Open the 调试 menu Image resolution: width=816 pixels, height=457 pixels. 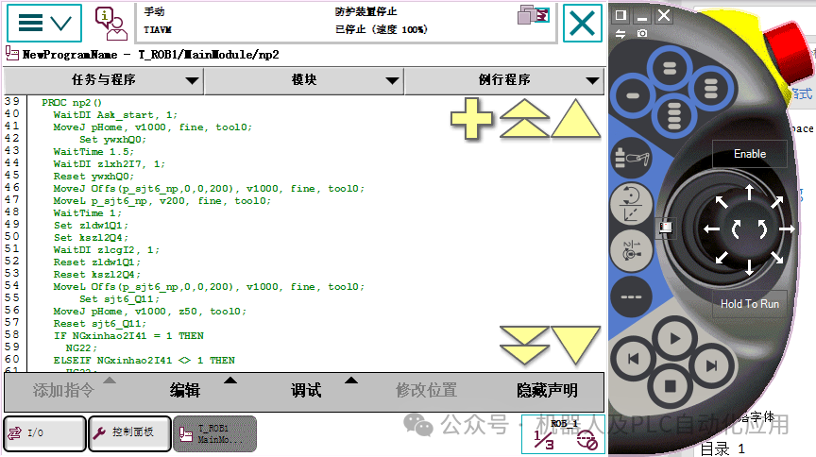coord(306,390)
